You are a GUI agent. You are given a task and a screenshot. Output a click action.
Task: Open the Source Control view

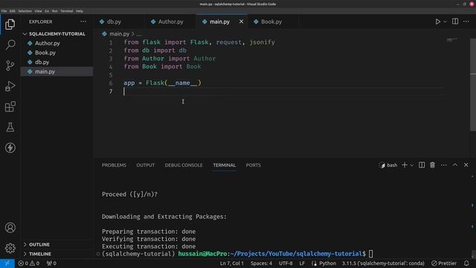tap(10, 66)
